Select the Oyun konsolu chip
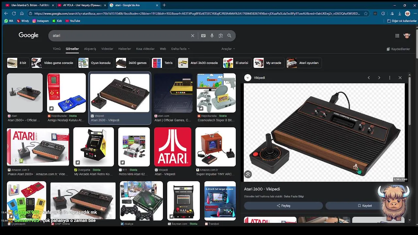418x235 pixels. (96, 63)
